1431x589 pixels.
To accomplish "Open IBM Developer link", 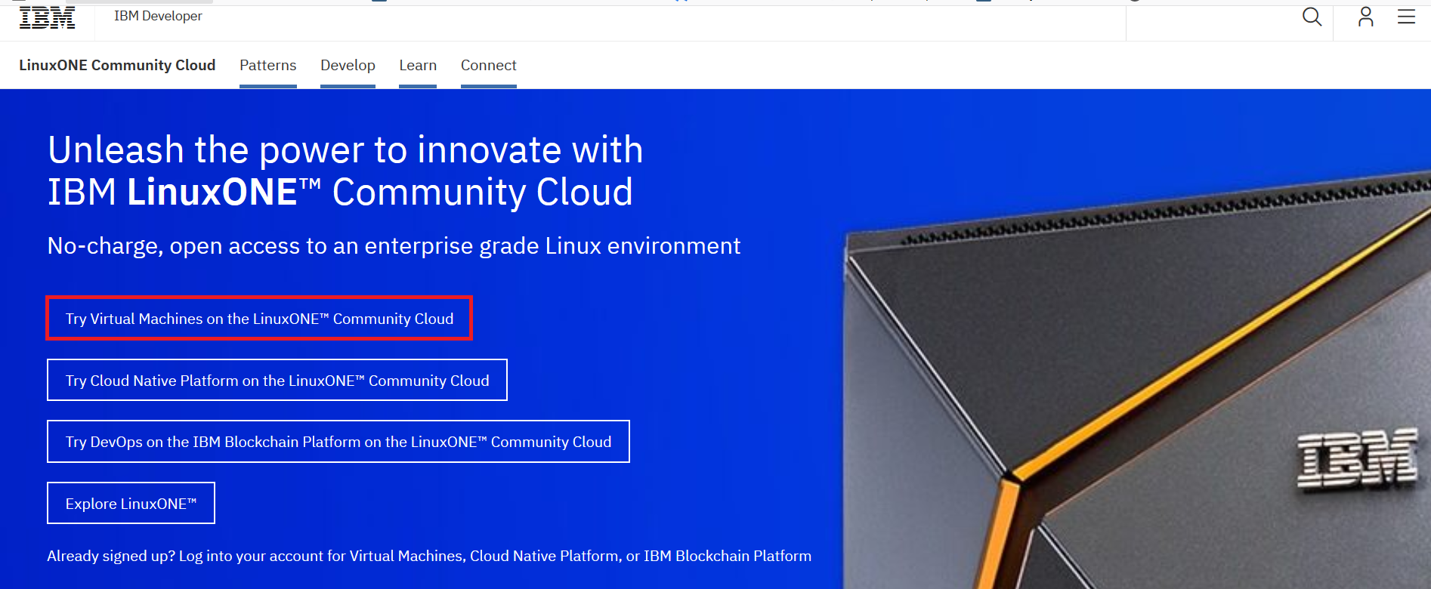I will 158,16.
